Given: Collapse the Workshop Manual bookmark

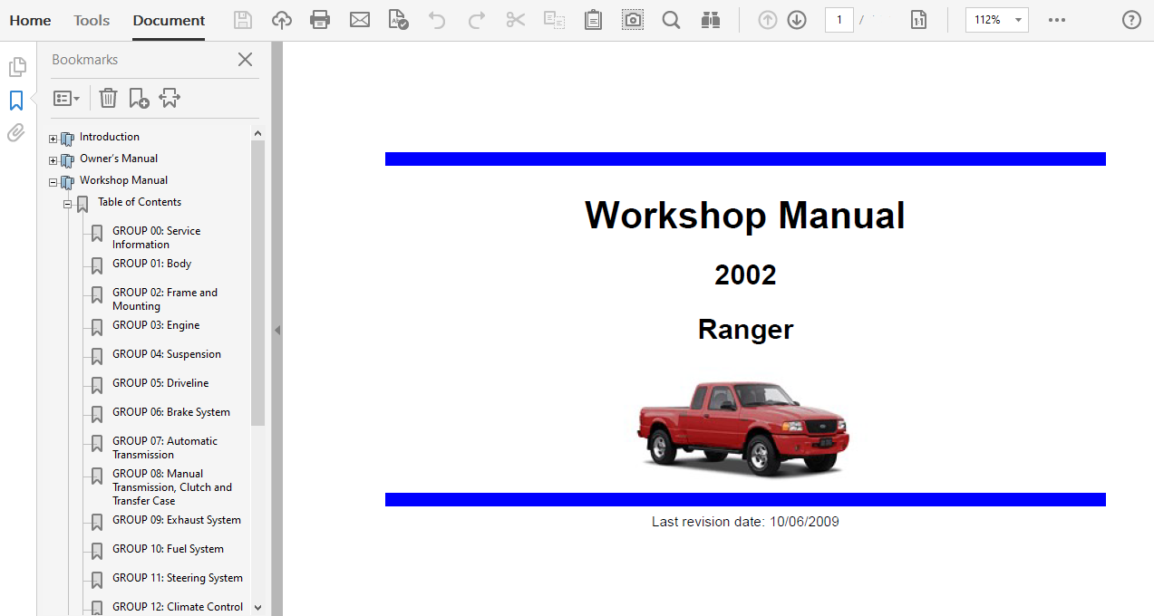Looking at the screenshot, I should pyautogui.click(x=53, y=182).
